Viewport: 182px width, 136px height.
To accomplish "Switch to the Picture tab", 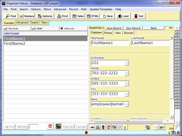I will pos(108,33).
